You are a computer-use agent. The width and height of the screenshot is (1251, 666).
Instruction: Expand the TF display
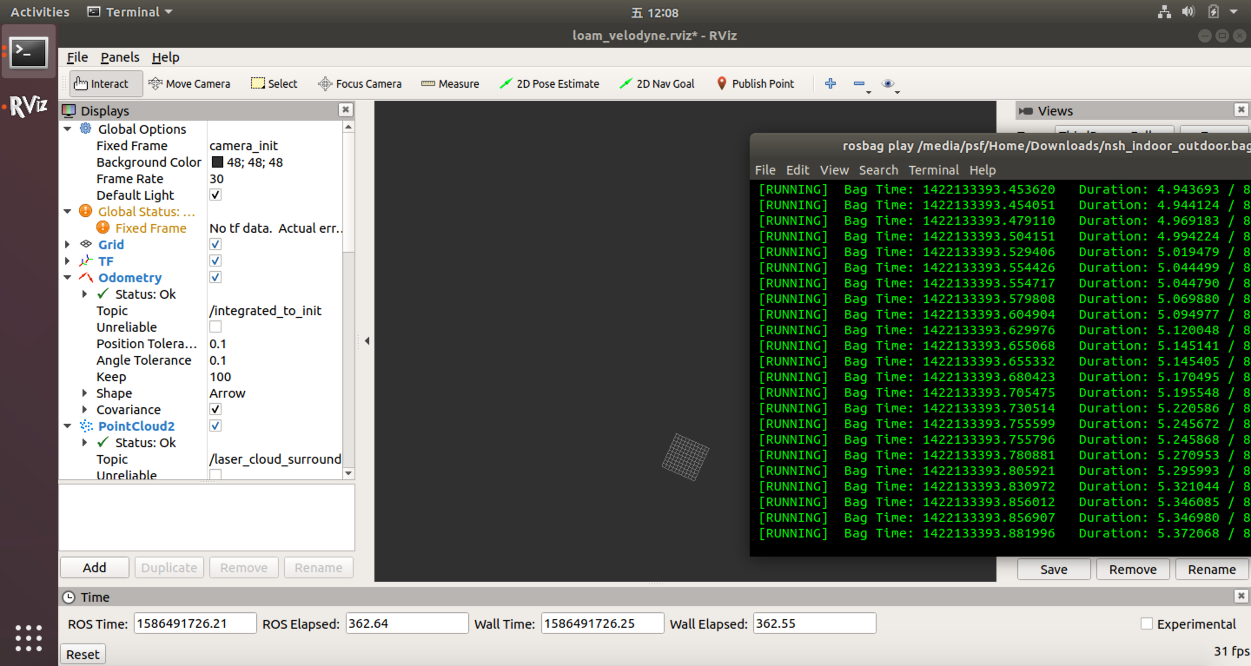[x=67, y=261]
